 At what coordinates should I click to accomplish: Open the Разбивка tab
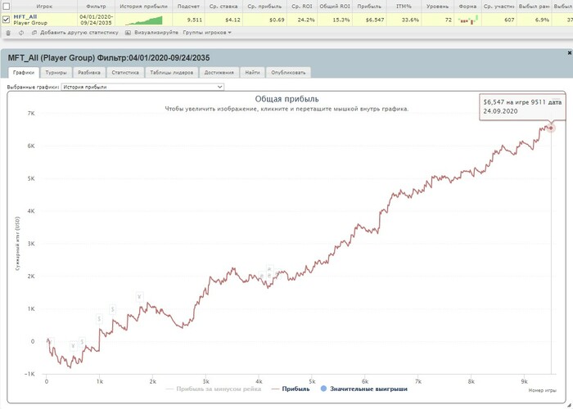(x=89, y=72)
